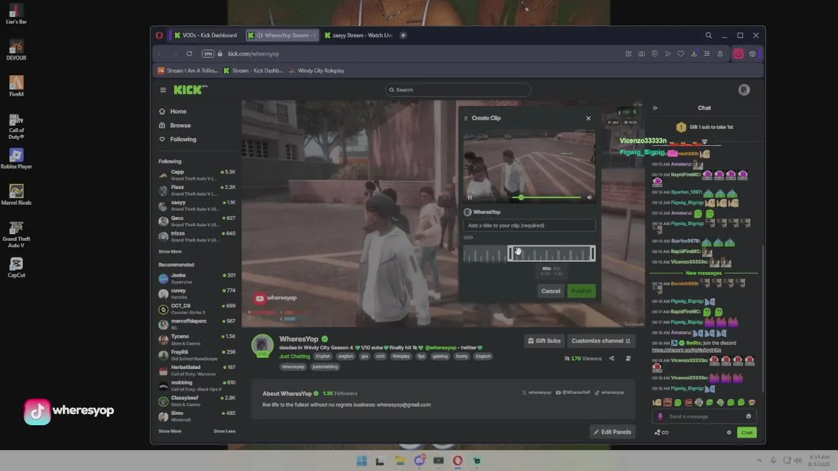This screenshot has width=838, height=471.
Task: Open the Just Chatting category link
Action: pyautogui.click(x=295, y=357)
